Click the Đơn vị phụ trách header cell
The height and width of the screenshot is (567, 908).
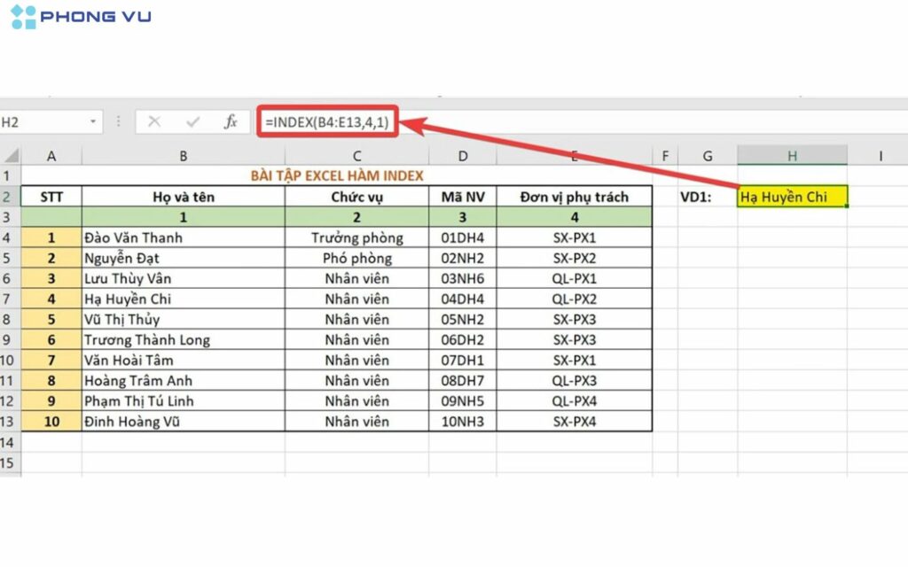tap(574, 197)
